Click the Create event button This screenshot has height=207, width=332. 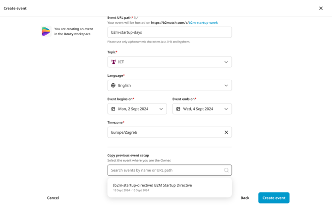tap(274, 198)
